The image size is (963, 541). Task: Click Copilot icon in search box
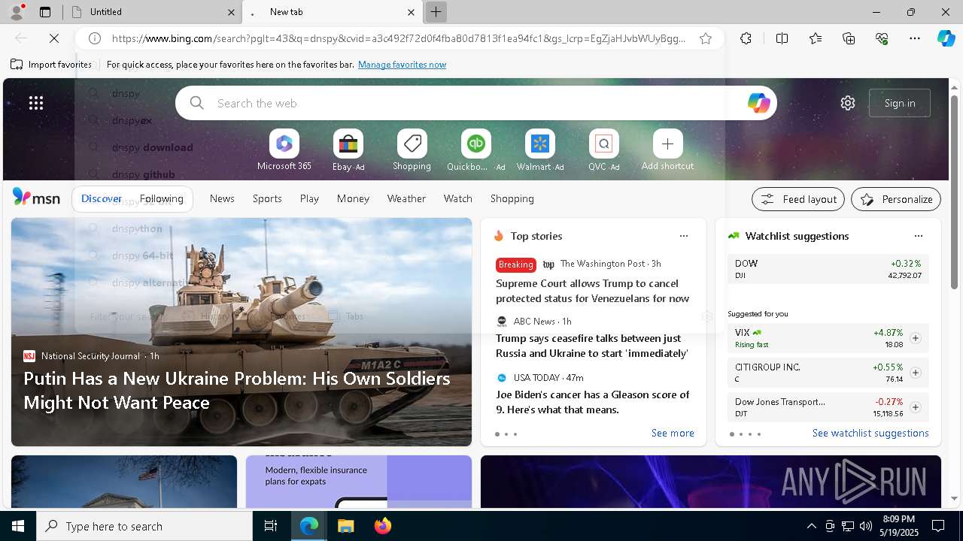tap(758, 103)
